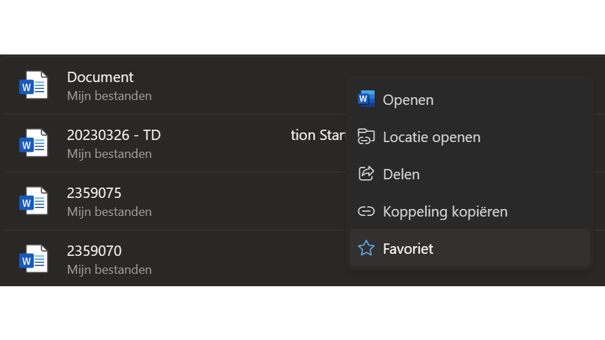Select Locatie openen menu entry

click(x=431, y=137)
